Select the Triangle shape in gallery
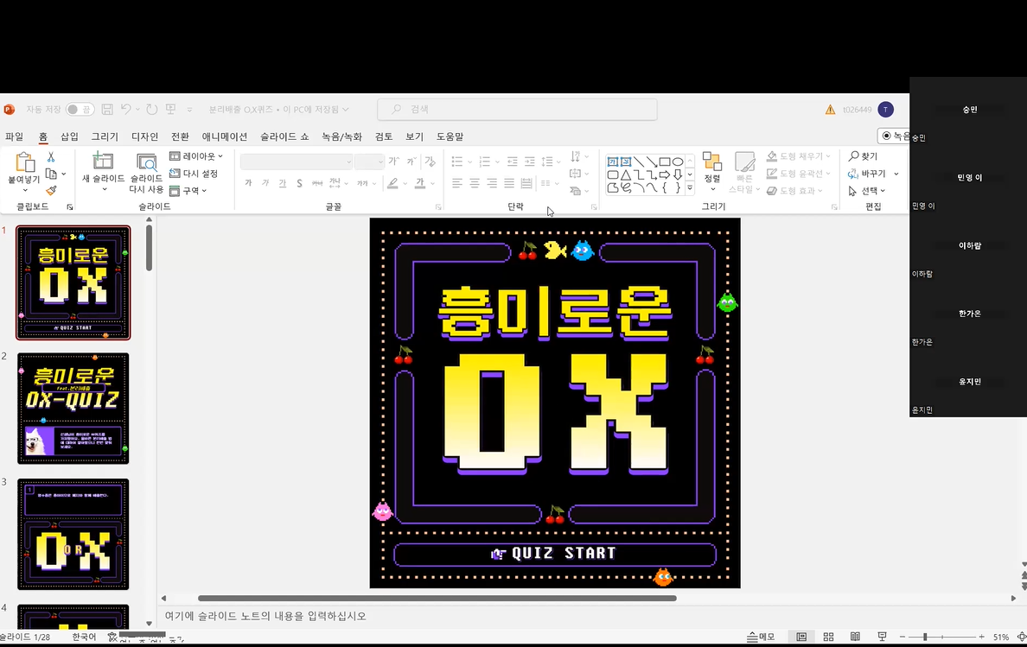Viewport: 1027px width, 647px height. coord(626,174)
